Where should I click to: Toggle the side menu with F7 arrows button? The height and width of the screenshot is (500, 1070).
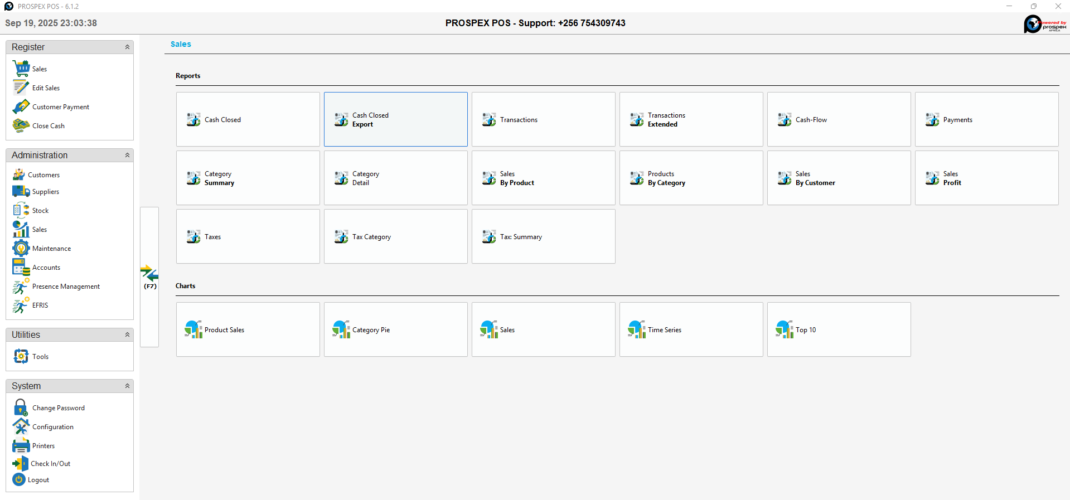pyautogui.click(x=149, y=276)
